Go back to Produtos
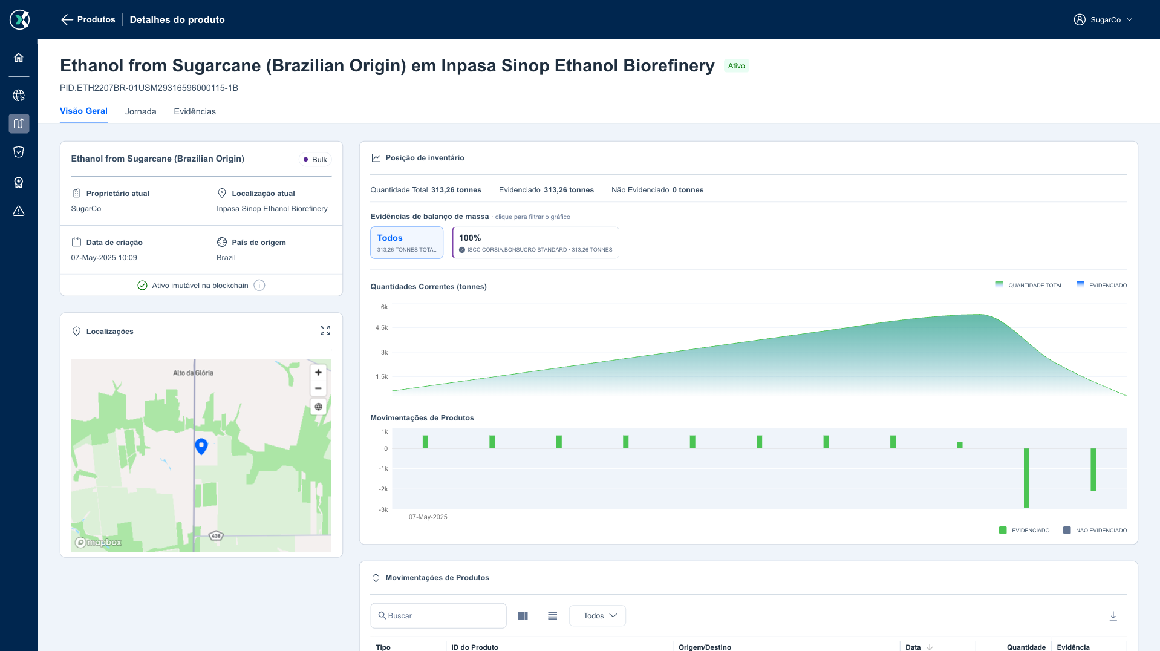The width and height of the screenshot is (1160, 651). coord(88,20)
